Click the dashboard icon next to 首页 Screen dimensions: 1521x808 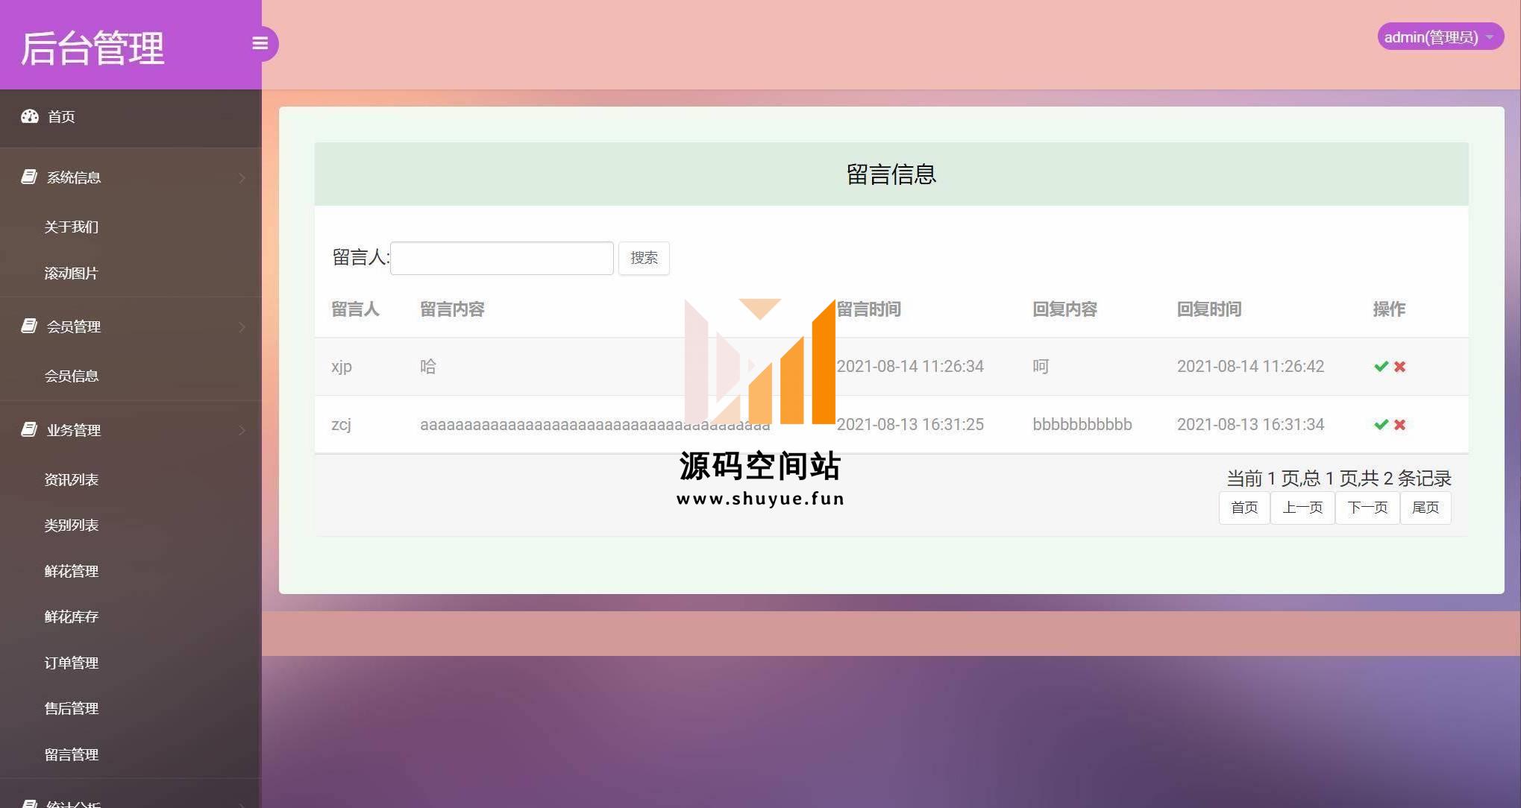point(30,116)
